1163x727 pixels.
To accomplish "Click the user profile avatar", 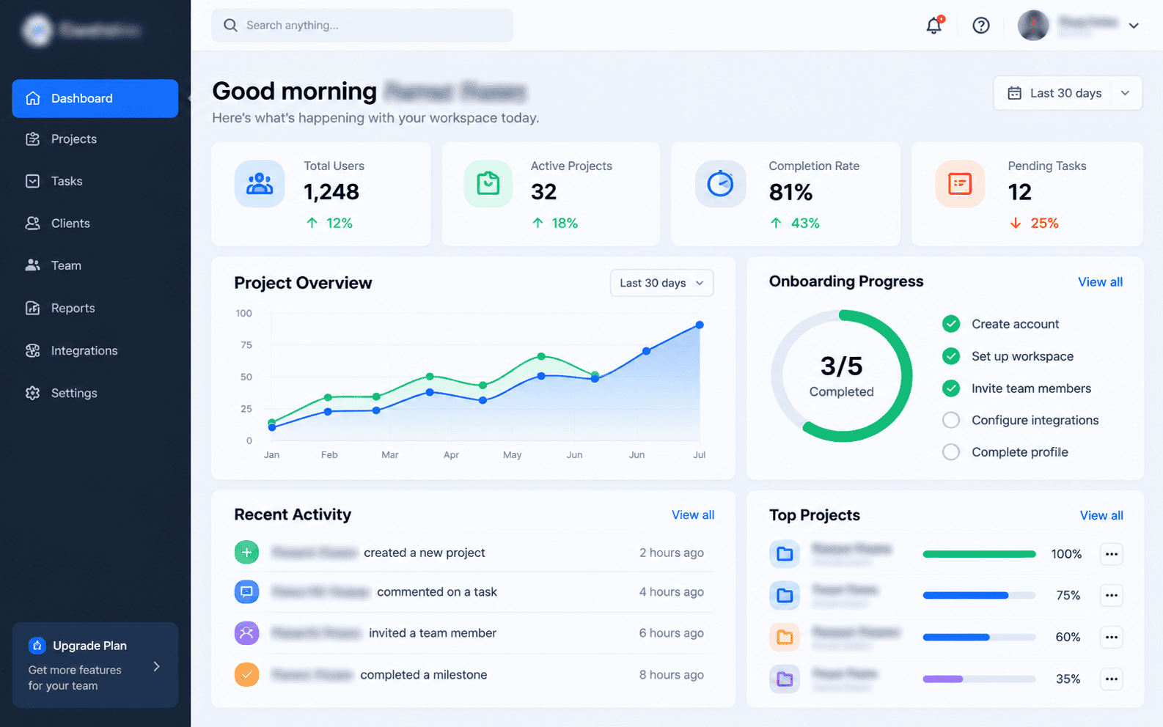I will click(1033, 26).
